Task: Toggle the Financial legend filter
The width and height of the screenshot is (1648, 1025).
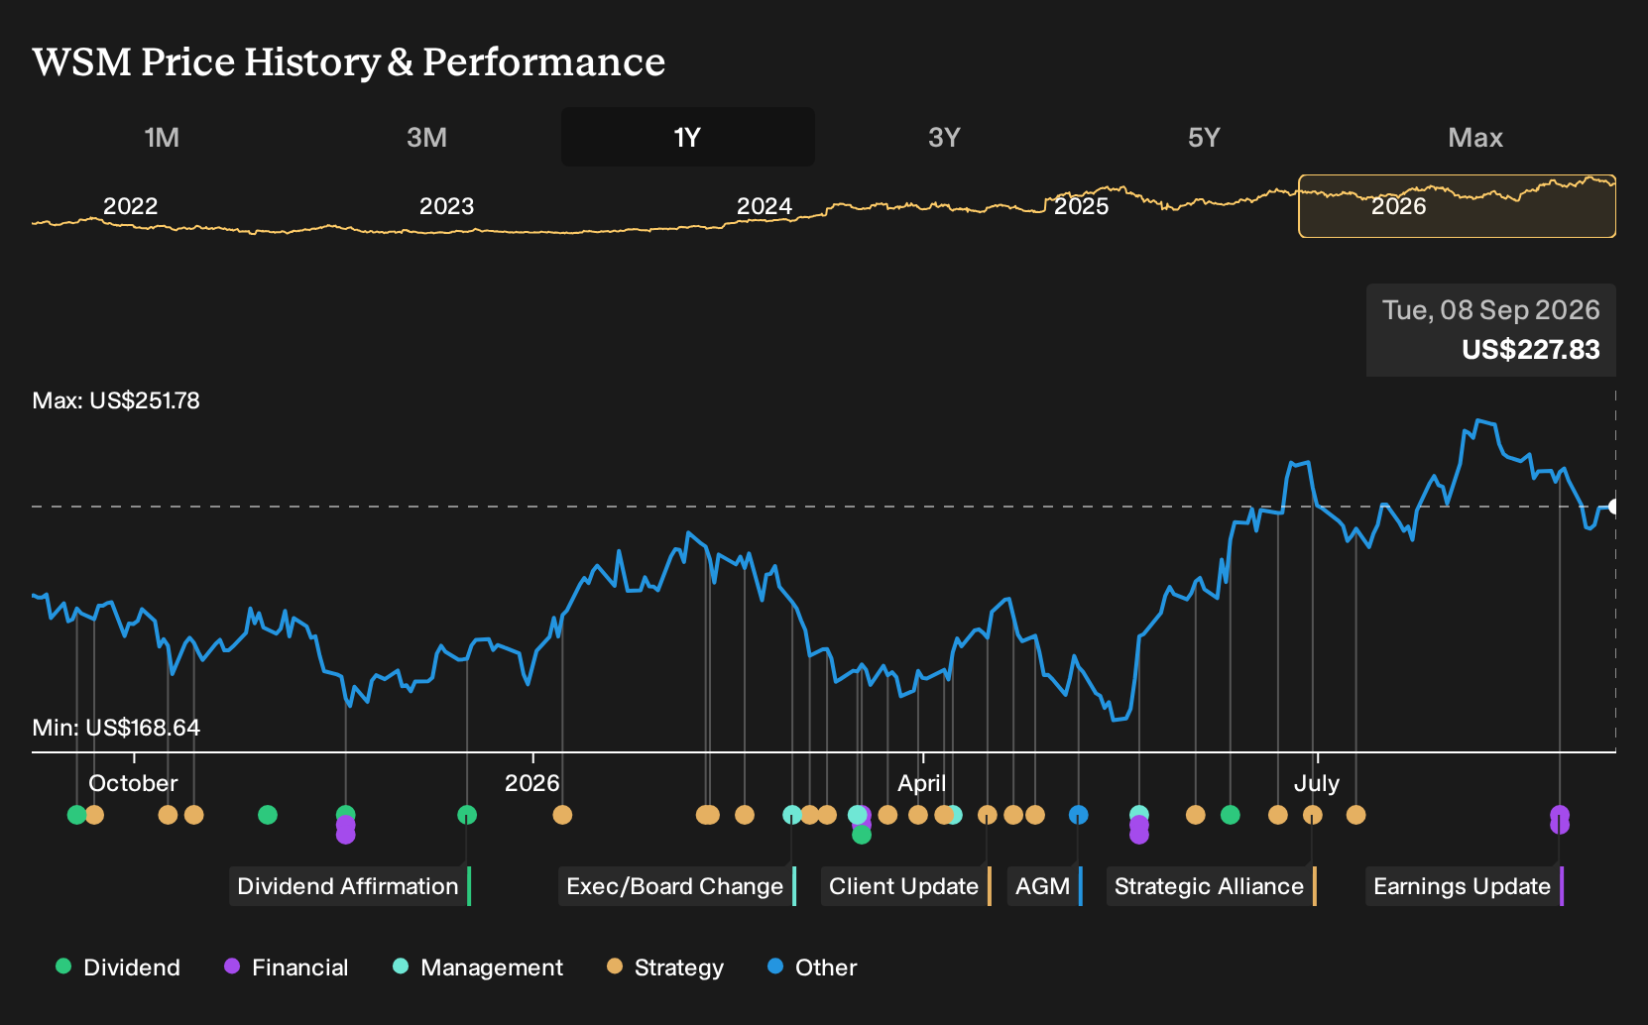Action: coord(287,968)
